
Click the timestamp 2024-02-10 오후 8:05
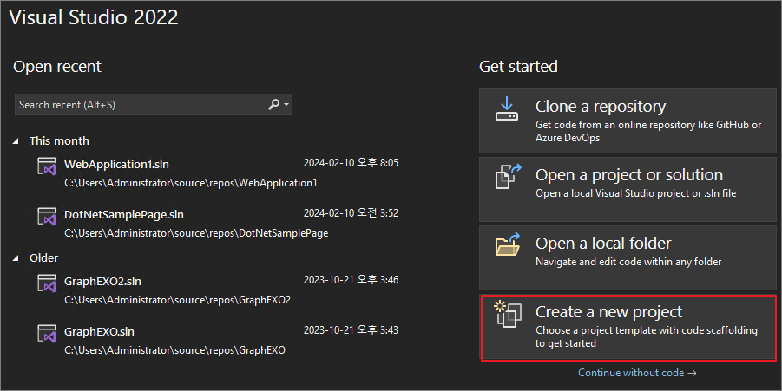point(352,163)
